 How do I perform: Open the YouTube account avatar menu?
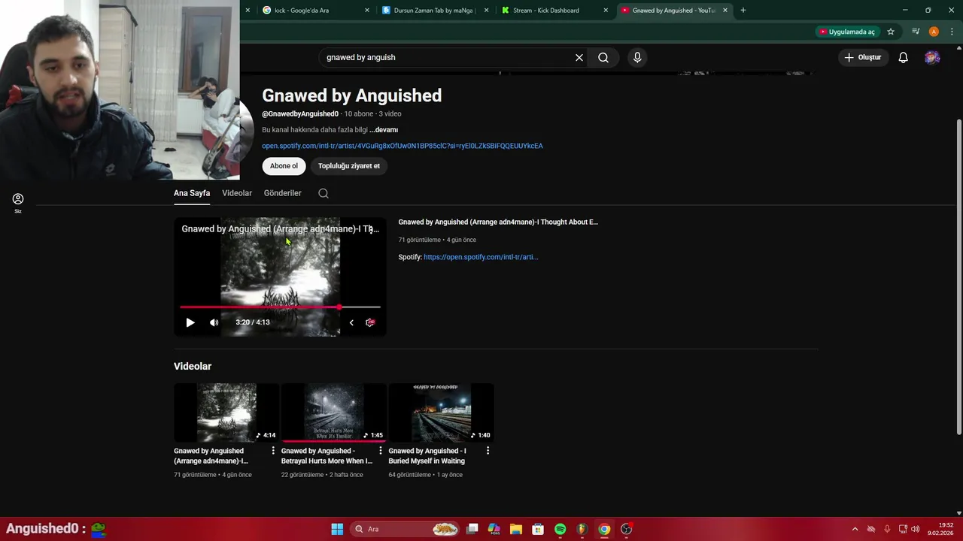pyautogui.click(x=932, y=57)
